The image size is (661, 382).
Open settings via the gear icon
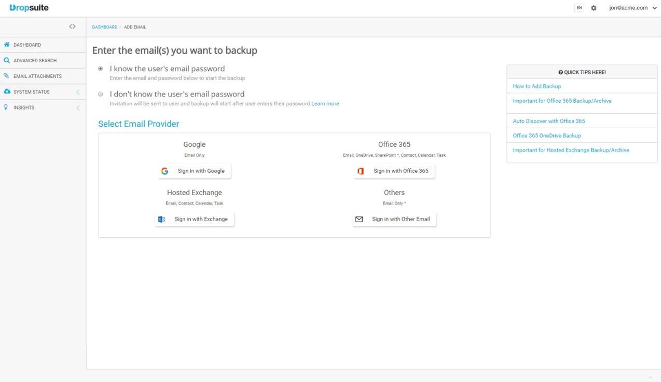594,8
